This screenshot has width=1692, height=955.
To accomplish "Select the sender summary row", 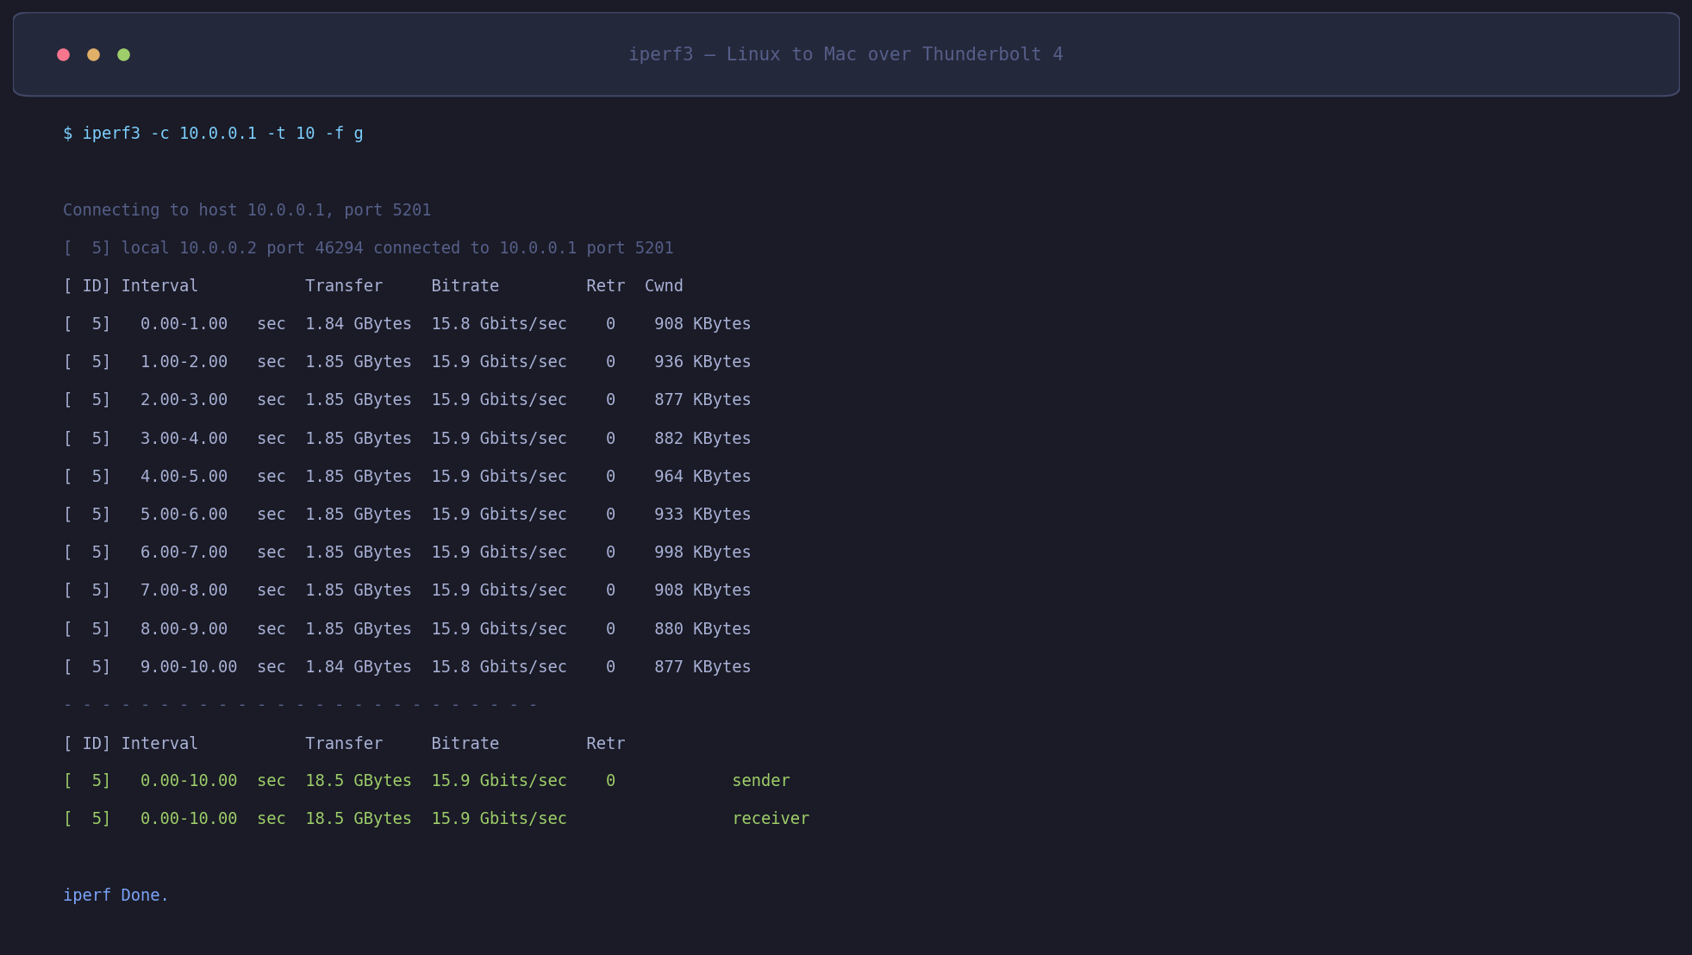I will [427, 780].
